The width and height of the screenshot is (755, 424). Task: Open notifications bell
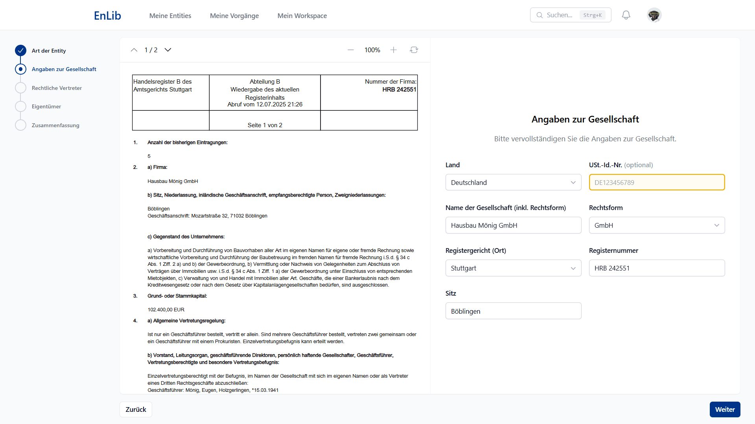pos(626,15)
